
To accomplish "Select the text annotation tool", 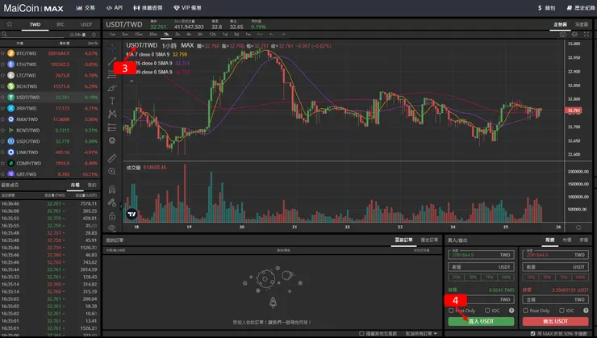I will pyautogui.click(x=112, y=101).
